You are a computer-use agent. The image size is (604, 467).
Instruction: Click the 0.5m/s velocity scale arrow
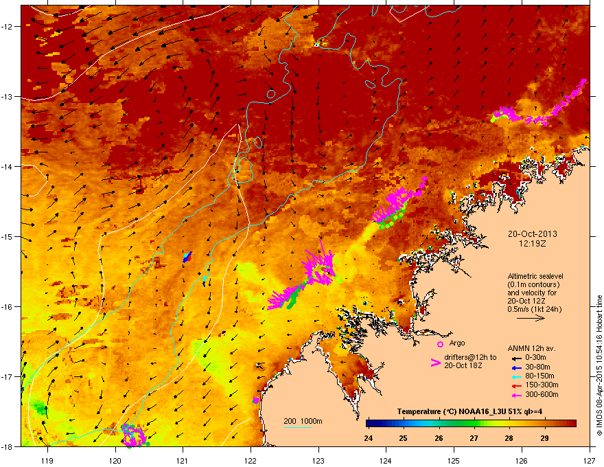coord(531,318)
